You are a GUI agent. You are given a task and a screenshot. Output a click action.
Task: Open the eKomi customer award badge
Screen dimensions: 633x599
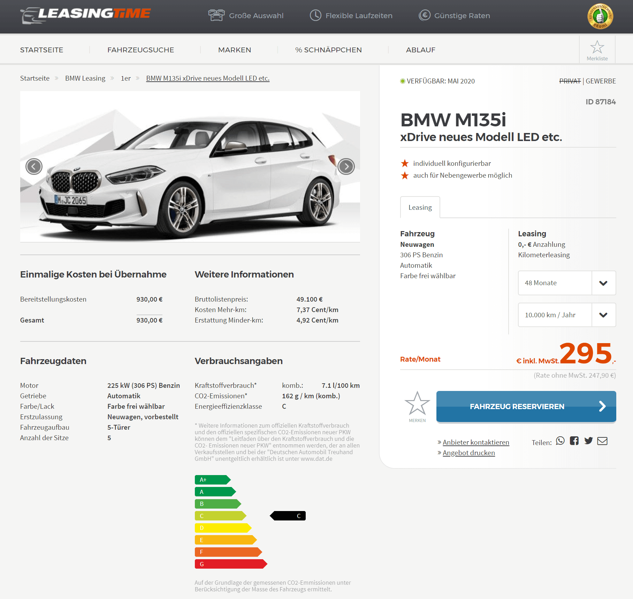coord(600,16)
